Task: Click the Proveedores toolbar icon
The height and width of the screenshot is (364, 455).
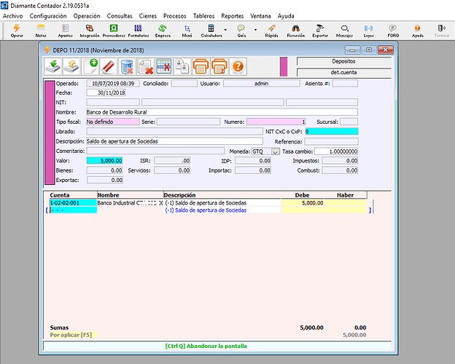Action: point(113,30)
